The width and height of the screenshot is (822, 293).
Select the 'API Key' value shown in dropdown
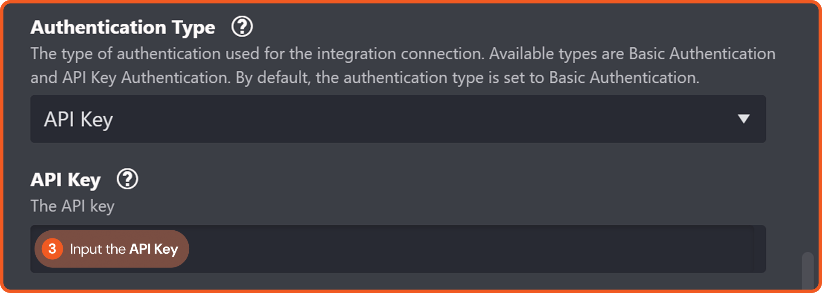pos(78,119)
